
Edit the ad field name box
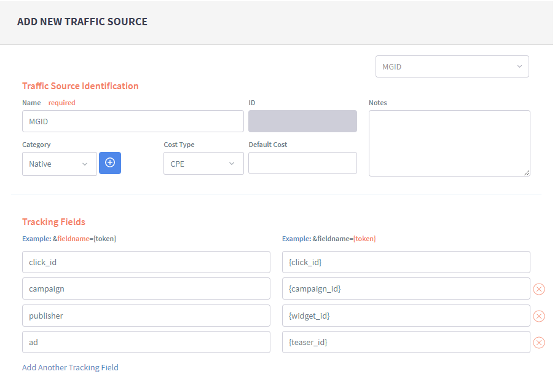(x=146, y=342)
